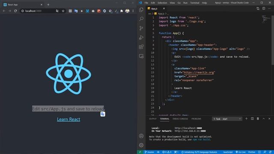This screenshot has height=154, width=274.
Task: Open the Chrome three-dot menu
Action: [x=133, y=11]
